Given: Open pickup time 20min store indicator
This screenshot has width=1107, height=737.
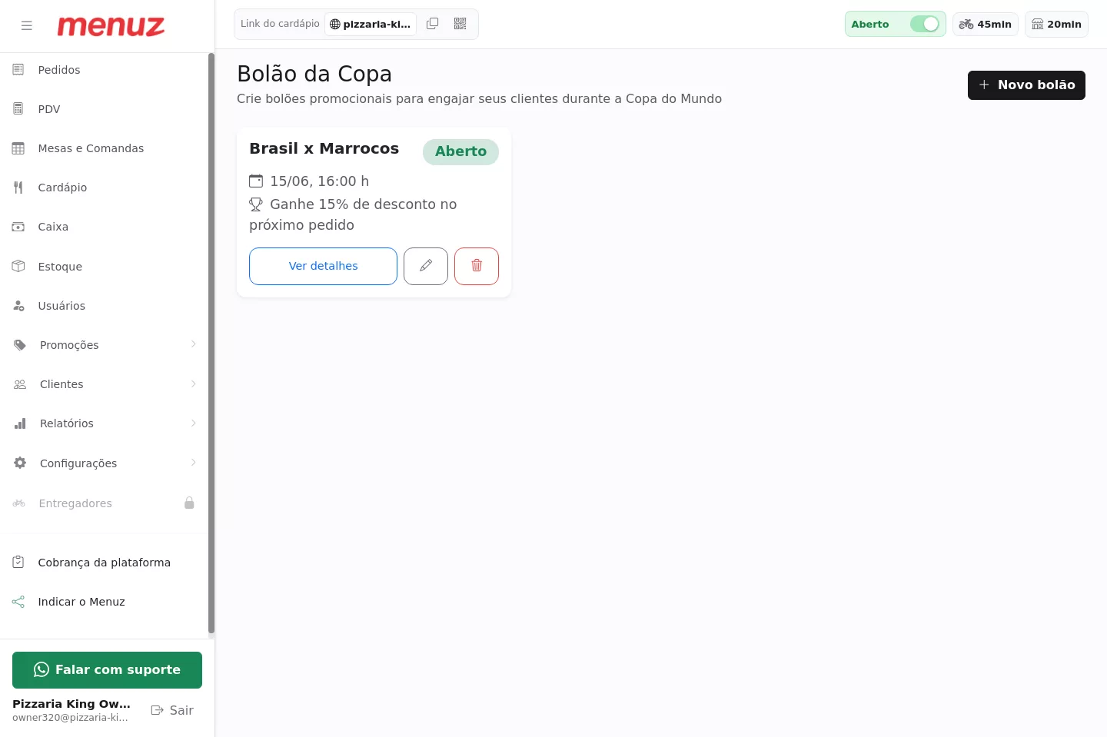Looking at the screenshot, I should 1056,24.
